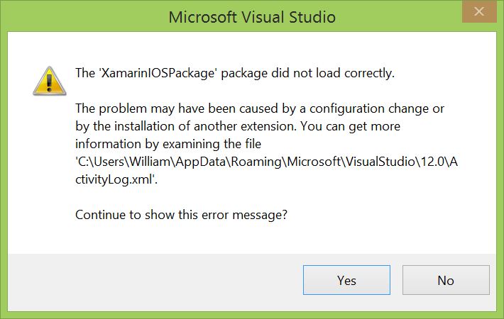The image size is (504, 319).
Task: Close the dialog with the red X
Action: (481, 13)
